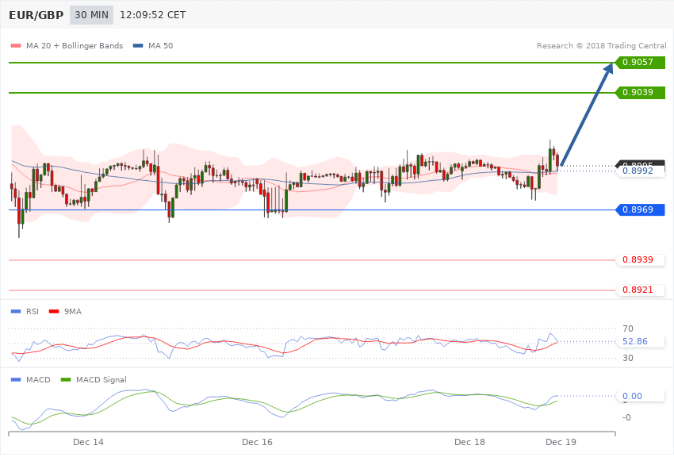Image resolution: width=674 pixels, height=457 pixels.
Task: Click the Dec 18 date label
Action: (469, 443)
